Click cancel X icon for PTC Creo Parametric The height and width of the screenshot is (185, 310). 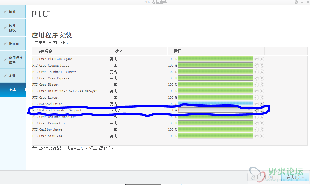(262, 123)
